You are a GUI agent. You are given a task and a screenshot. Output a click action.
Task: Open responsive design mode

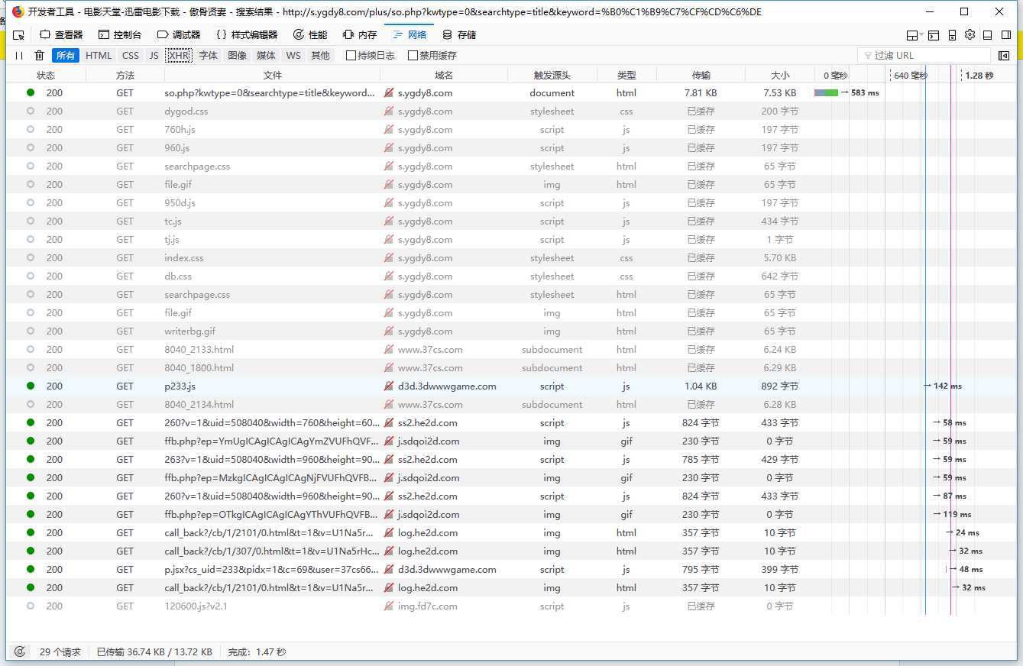coord(953,35)
